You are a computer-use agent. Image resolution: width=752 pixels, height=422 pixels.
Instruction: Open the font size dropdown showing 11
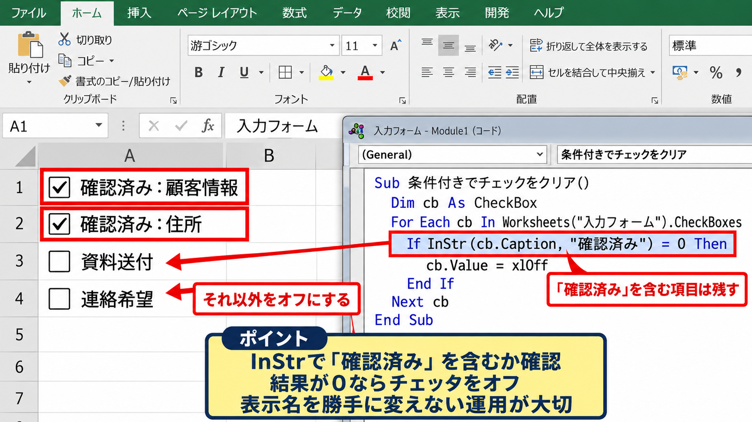pos(375,45)
